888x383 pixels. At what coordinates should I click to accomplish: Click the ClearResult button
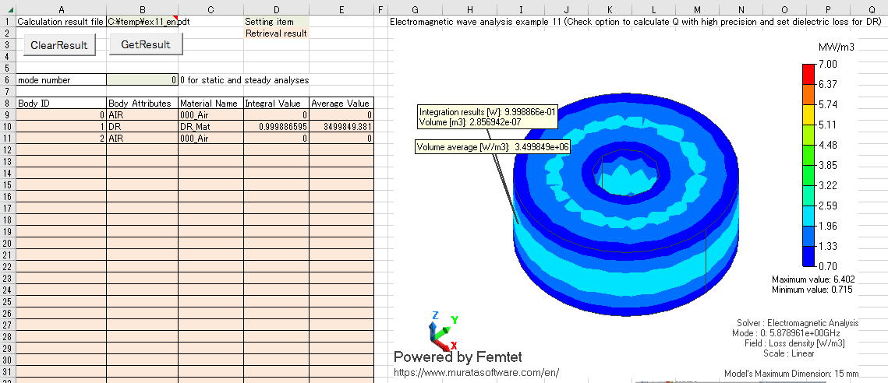[59, 45]
